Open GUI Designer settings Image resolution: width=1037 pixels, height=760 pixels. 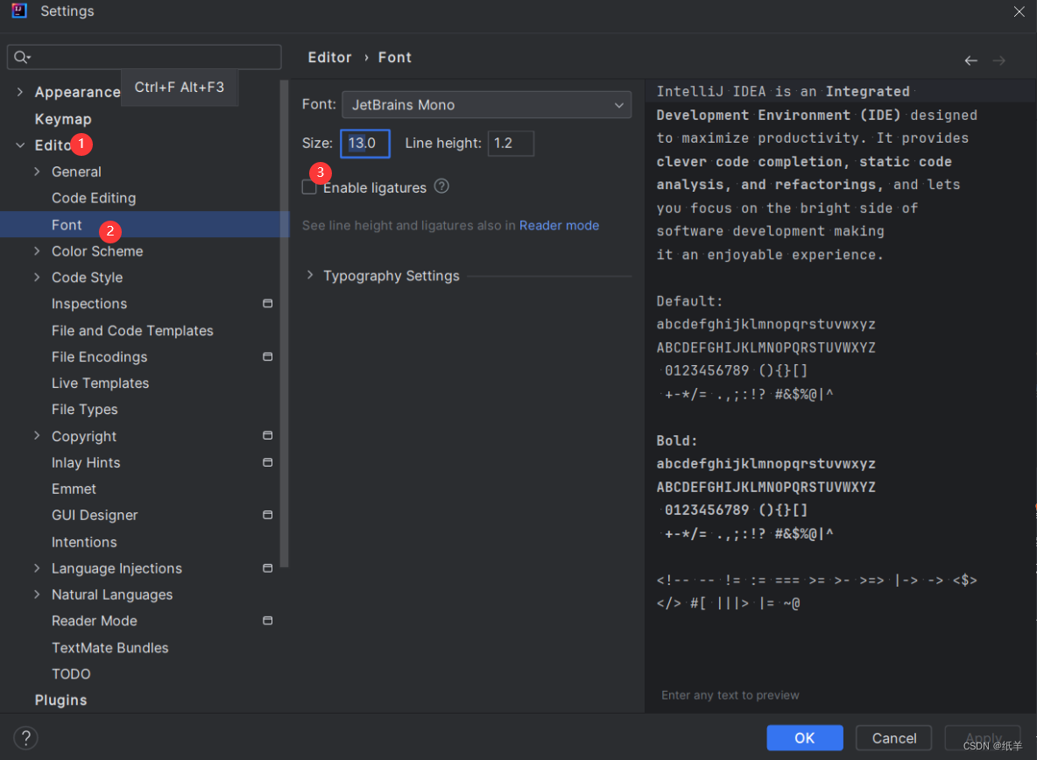click(x=95, y=516)
